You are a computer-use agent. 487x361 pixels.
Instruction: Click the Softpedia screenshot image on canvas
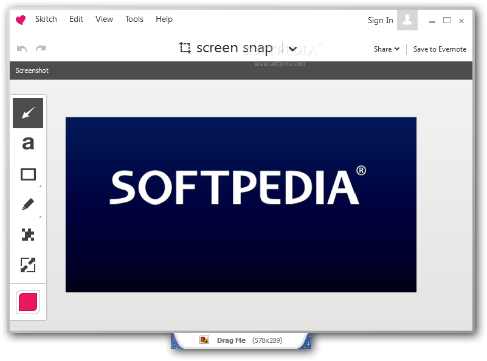tap(241, 205)
